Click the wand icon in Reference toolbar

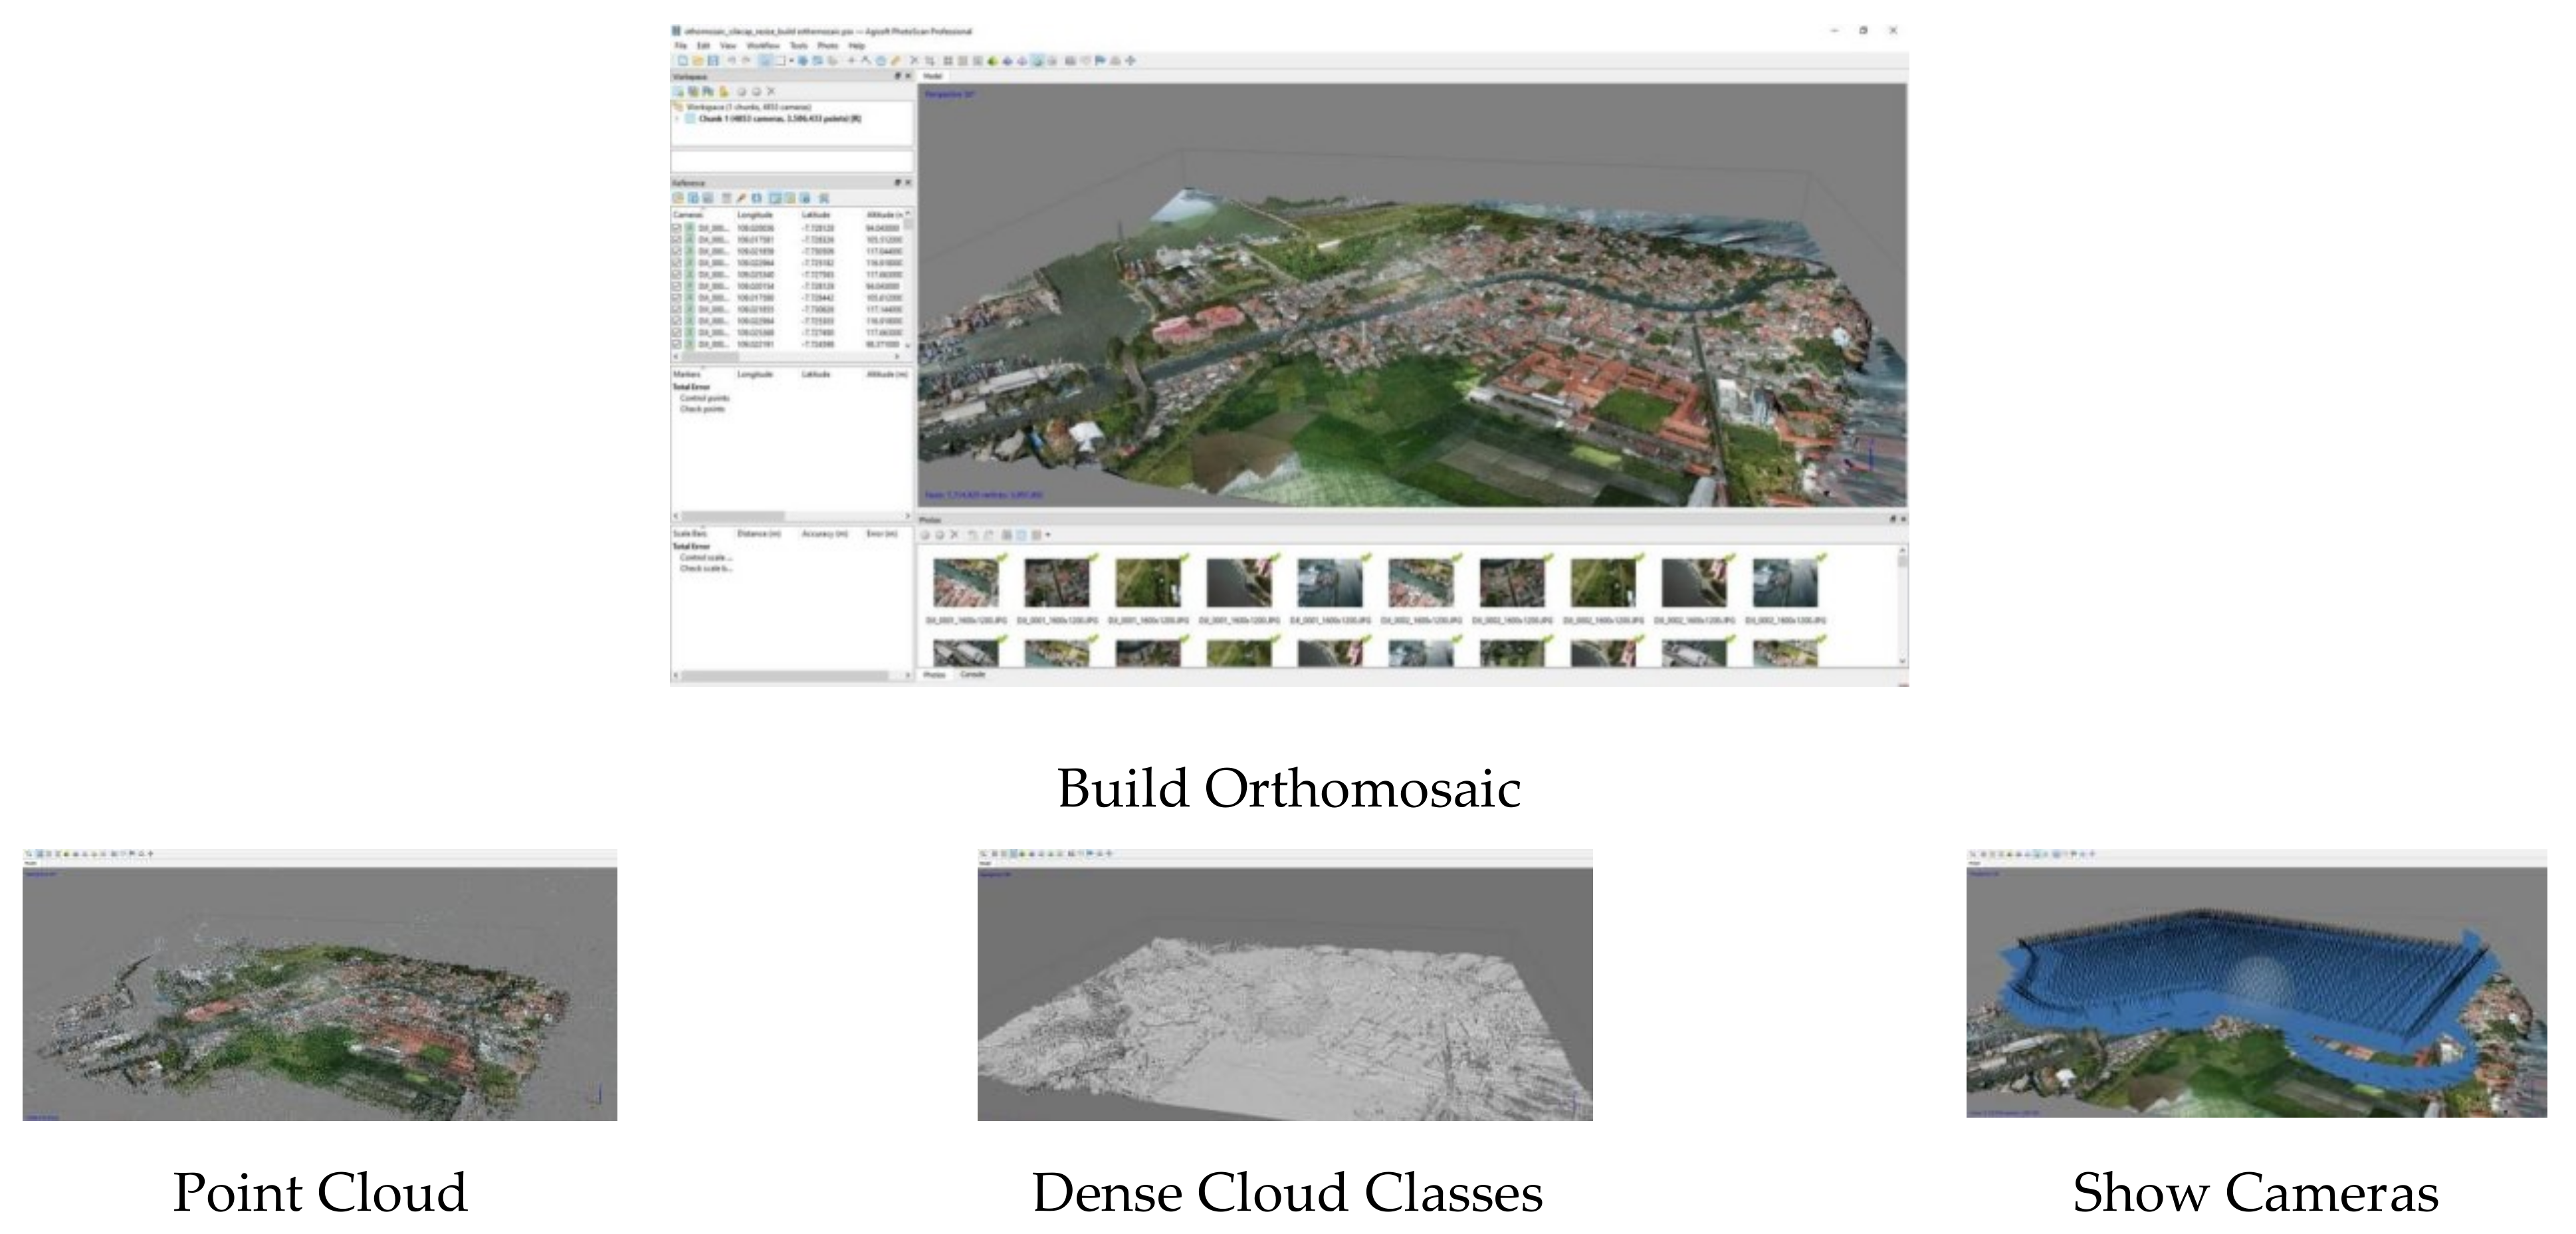tap(742, 199)
